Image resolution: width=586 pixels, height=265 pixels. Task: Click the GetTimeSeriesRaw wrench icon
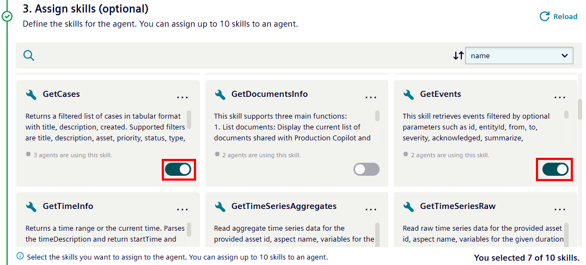(408, 206)
